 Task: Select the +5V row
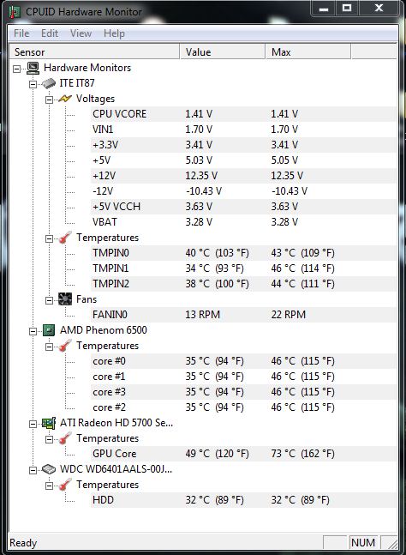(x=243, y=160)
